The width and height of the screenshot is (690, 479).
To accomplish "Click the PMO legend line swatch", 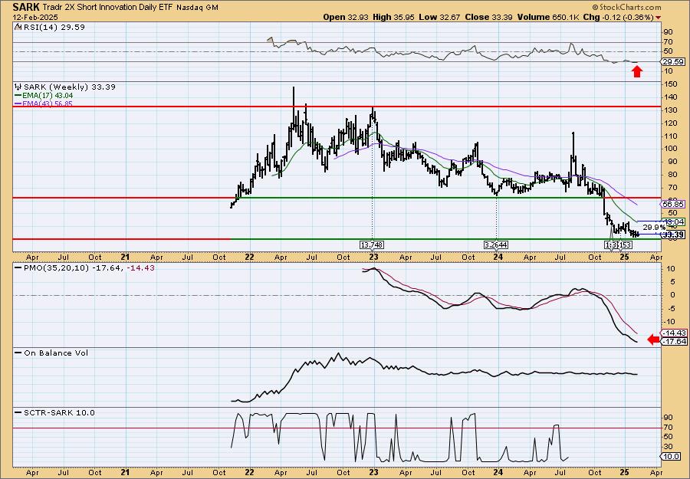I will [18, 267].
